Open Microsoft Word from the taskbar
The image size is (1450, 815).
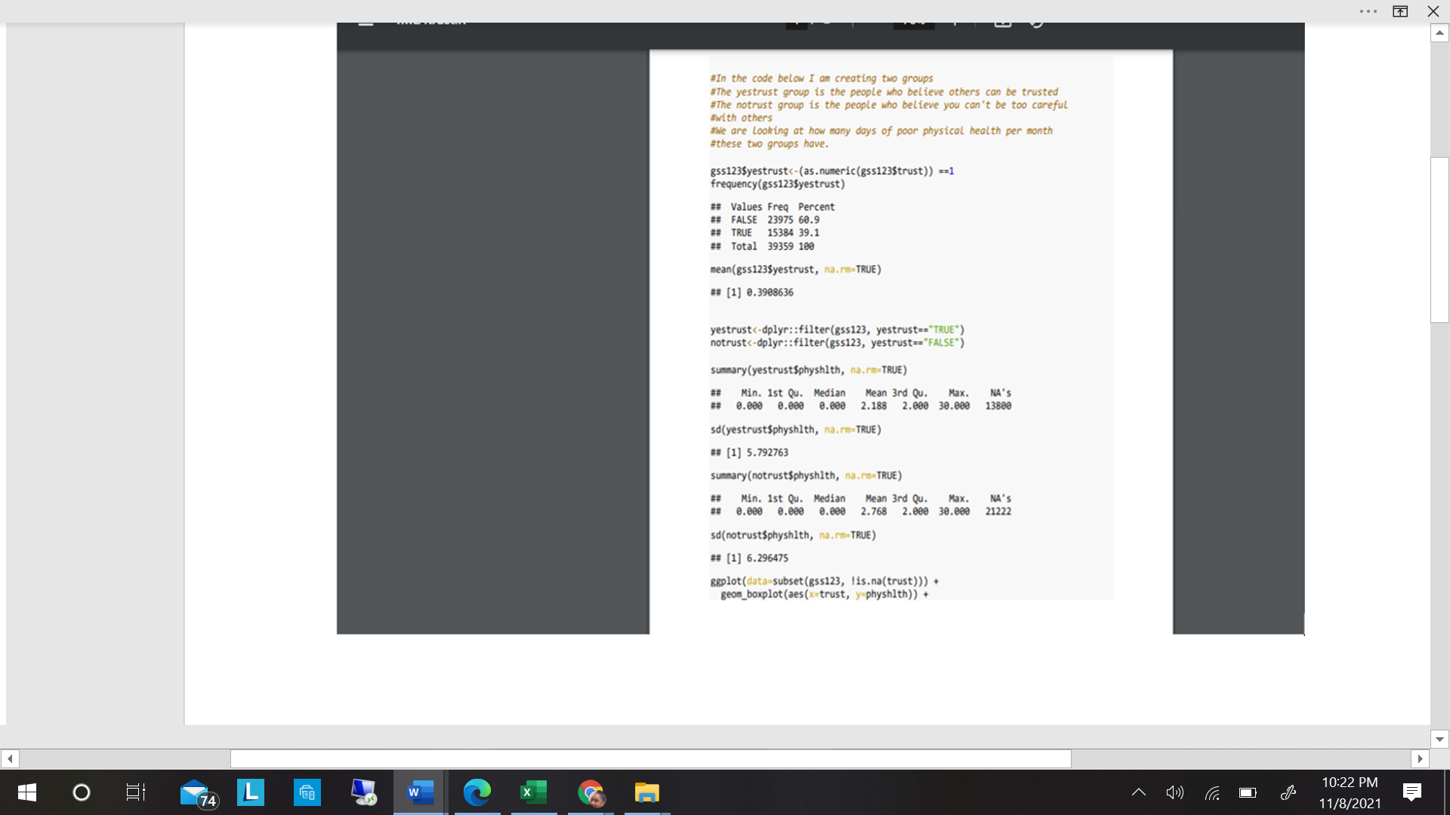(x=419, y=792)
